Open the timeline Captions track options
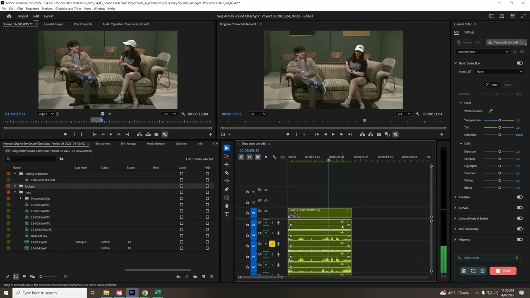Image resolution: width=530 pixels, height=298 pixels. (x=283, y=157)
